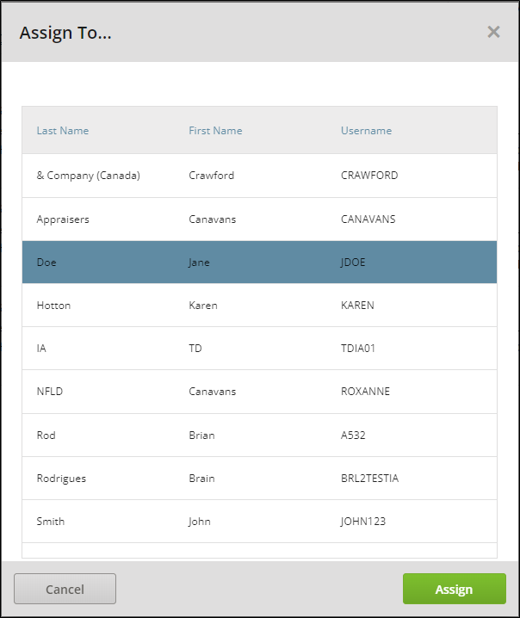Click username CRAWFORD cell
Viewport: 520px width, 618px height.
click(369, 176)
